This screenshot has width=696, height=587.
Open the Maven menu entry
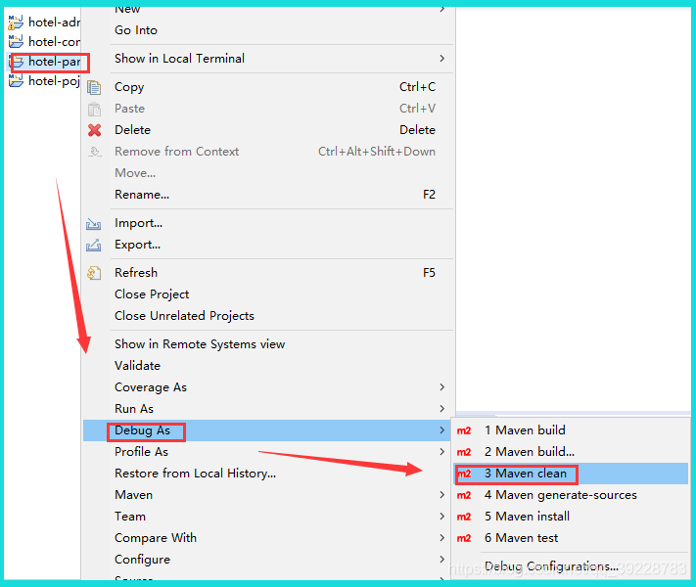[x=133, y=495]
